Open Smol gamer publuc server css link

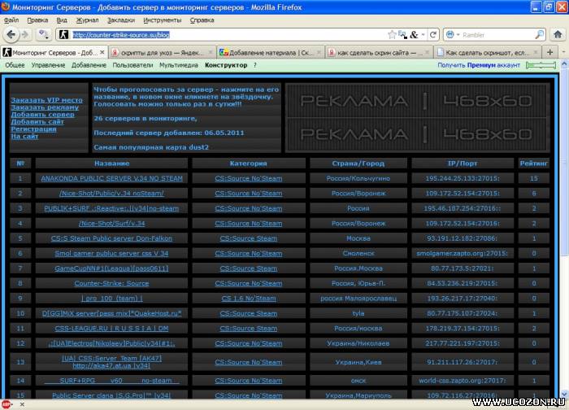(112, 253)
